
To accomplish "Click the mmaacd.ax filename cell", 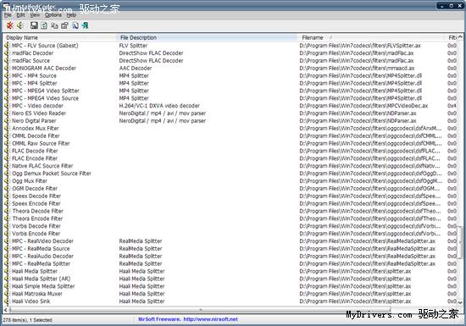I will coord(357,68).
